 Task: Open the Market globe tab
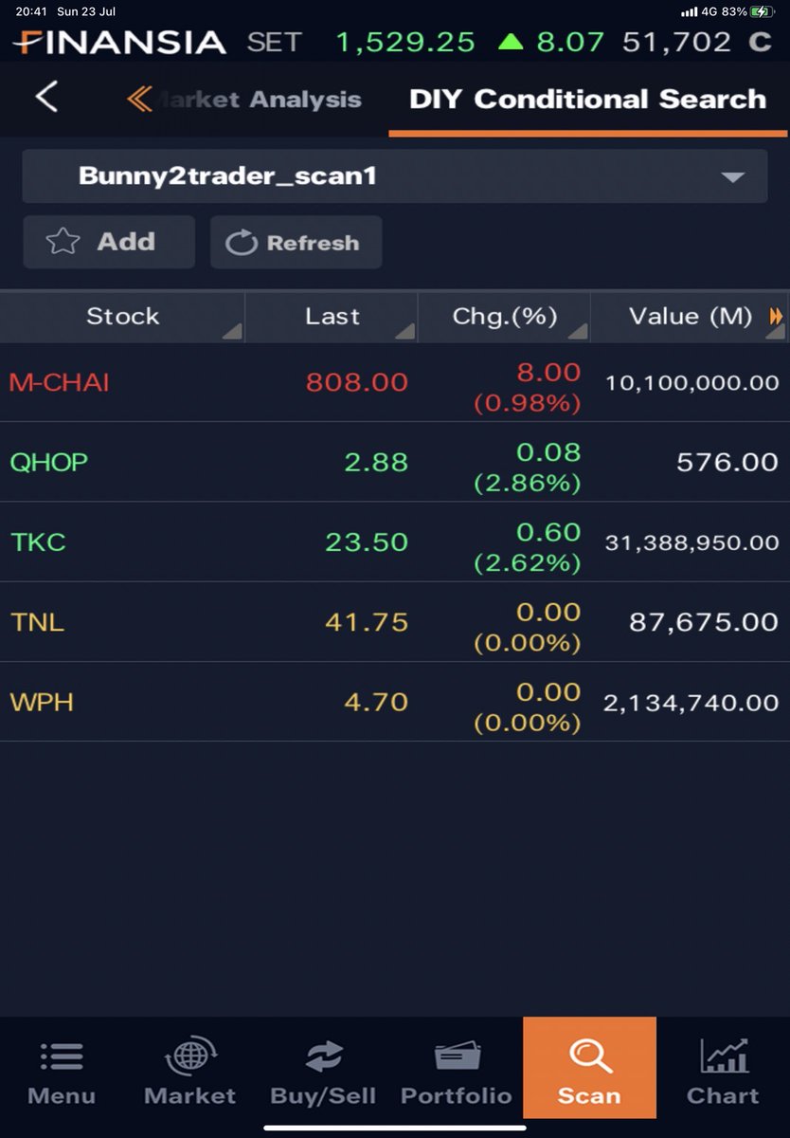(189, 1074)
